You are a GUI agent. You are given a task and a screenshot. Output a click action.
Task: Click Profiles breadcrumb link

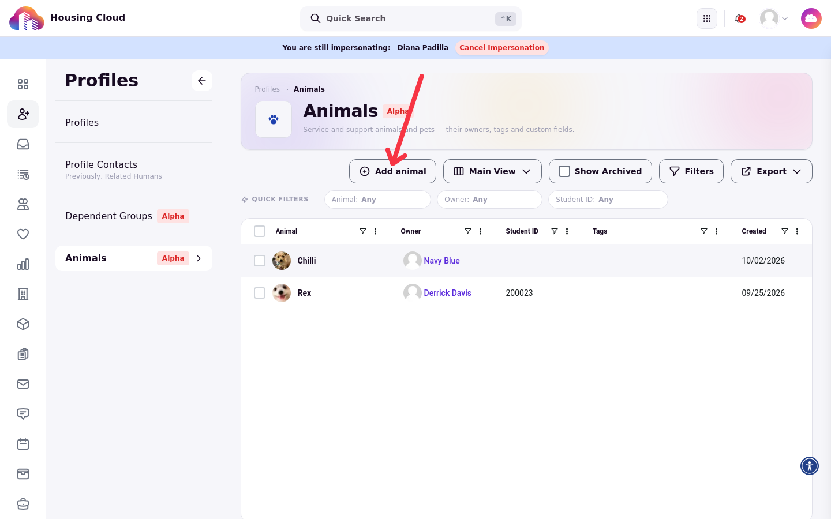pyautogui.click(x=267, y=89)
